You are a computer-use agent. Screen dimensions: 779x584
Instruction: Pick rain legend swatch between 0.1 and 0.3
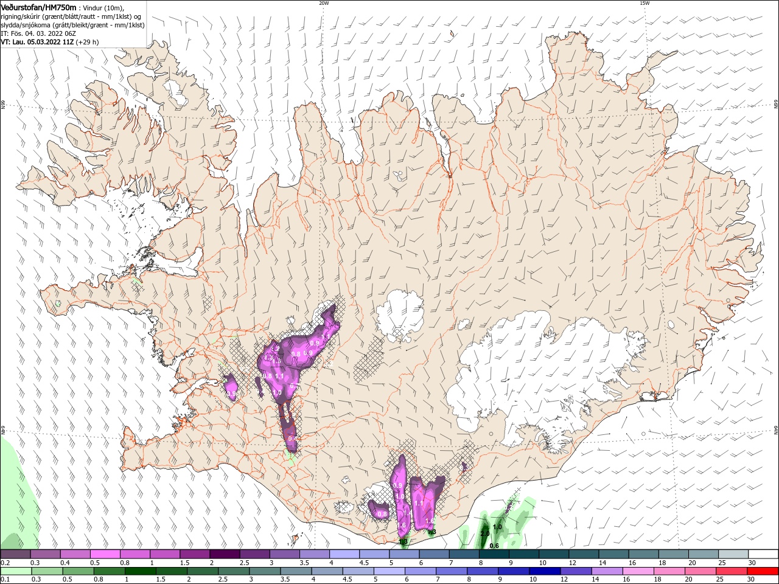coord(15,571)
